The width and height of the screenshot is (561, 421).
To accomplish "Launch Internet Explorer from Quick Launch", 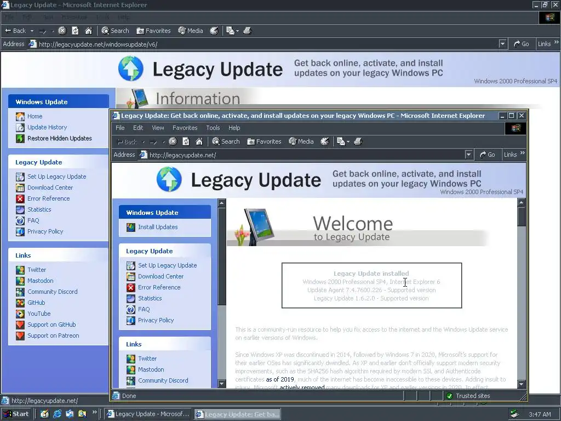I will point(57,414).
